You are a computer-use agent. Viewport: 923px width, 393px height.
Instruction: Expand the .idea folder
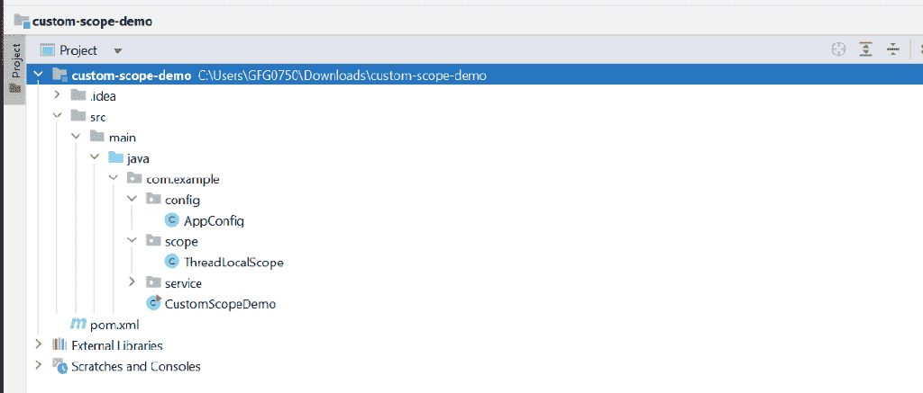pos(57,94)
